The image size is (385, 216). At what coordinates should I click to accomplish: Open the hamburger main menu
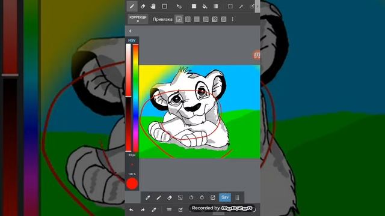pos(169,209)
